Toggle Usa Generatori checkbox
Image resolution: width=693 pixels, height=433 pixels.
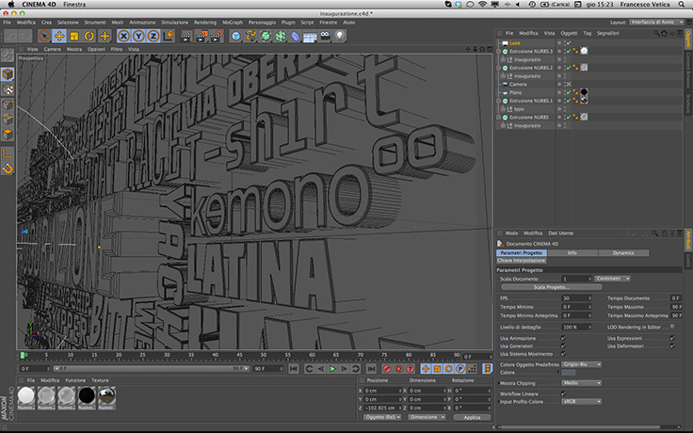click(x=563, y=346)
